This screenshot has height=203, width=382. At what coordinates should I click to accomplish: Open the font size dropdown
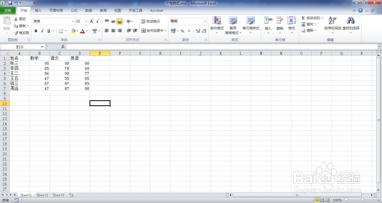[86, 21]
